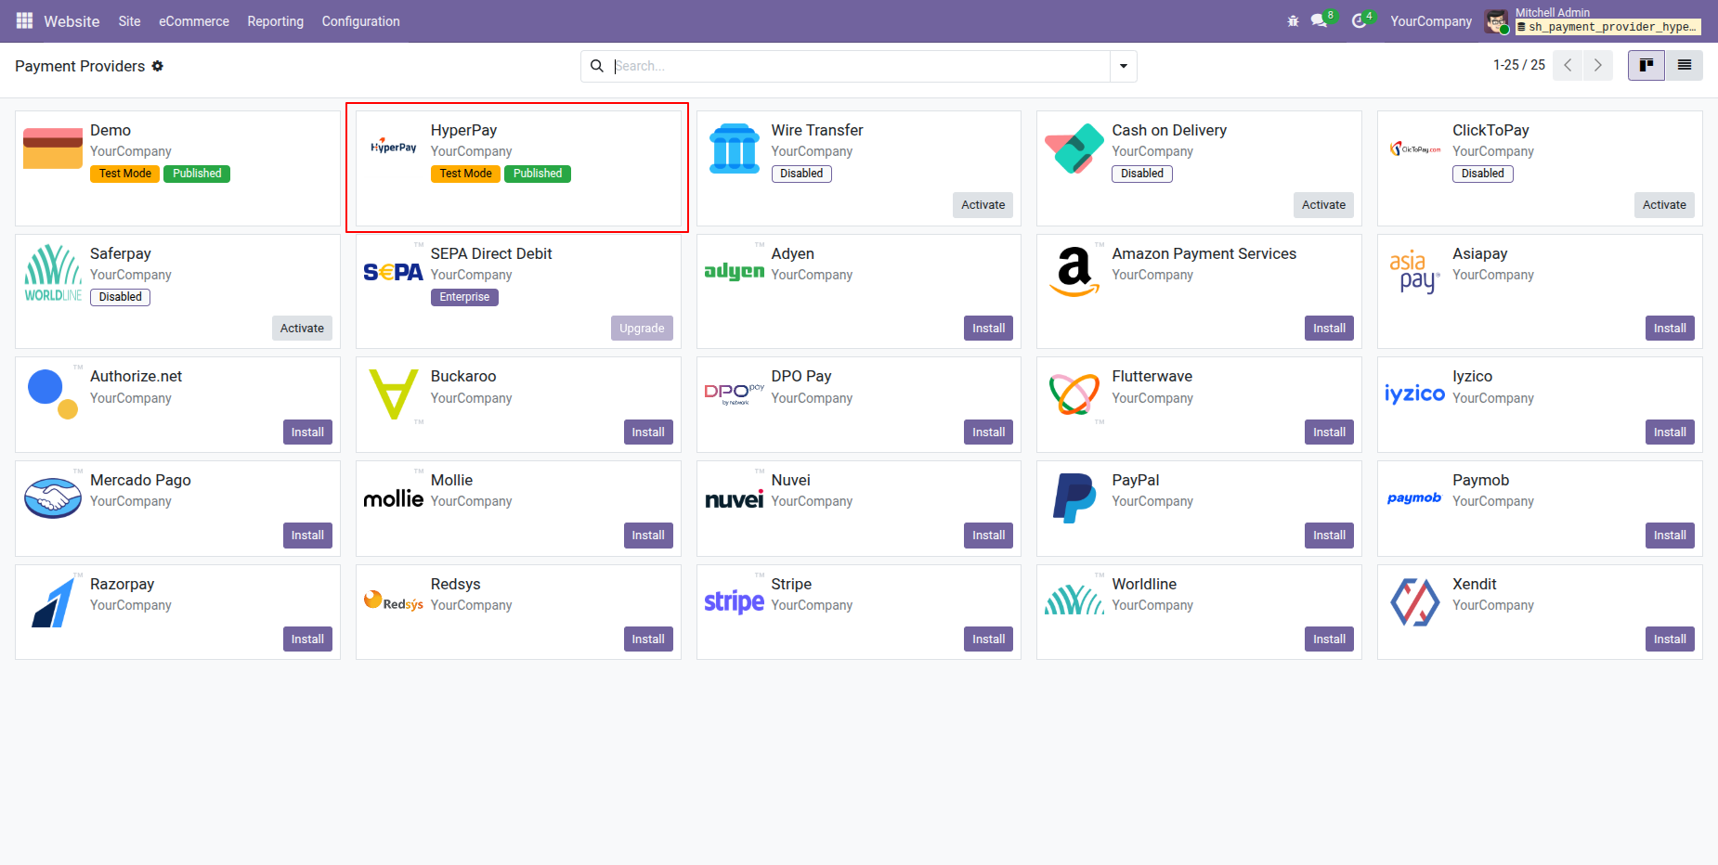Expand the search options dropdown arrow
Viewport: 1718px width, 865px height.
pos(1124,66)
